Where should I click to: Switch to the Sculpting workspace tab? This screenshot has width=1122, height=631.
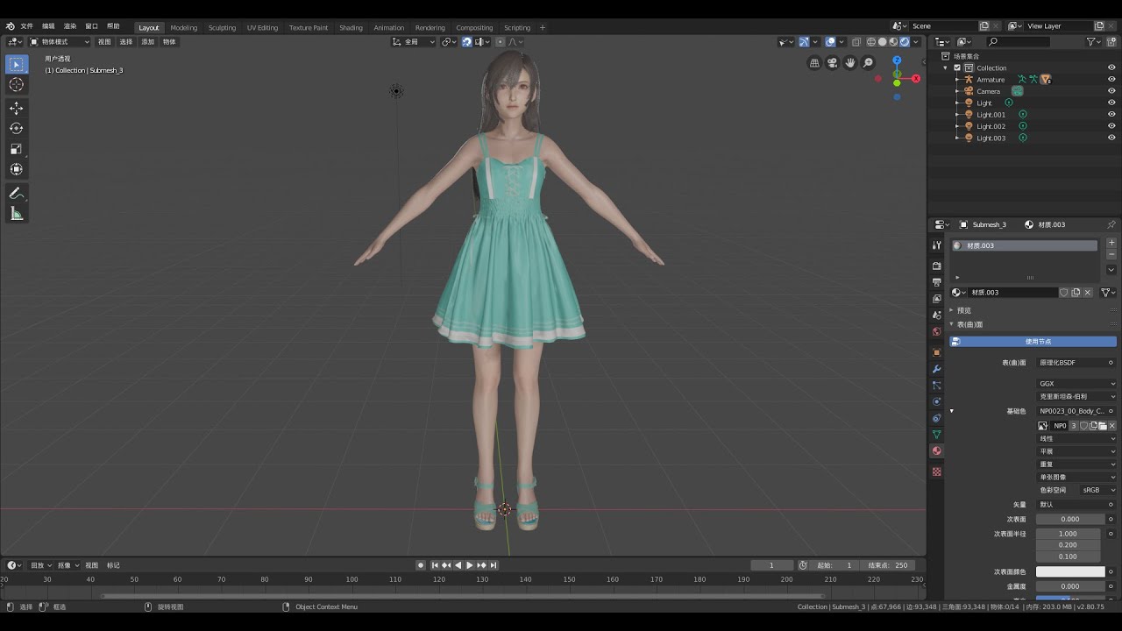pos(222,27)
